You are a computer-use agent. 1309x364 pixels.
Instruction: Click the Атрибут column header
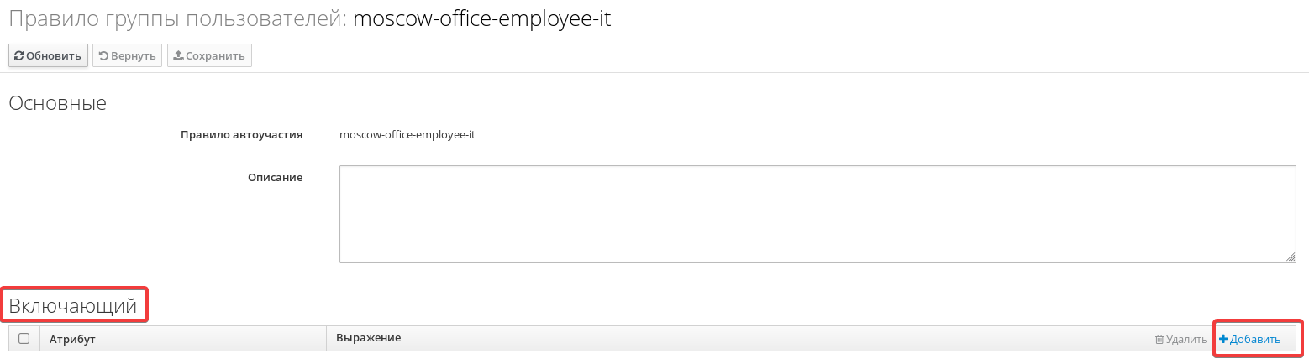[72, 340]
